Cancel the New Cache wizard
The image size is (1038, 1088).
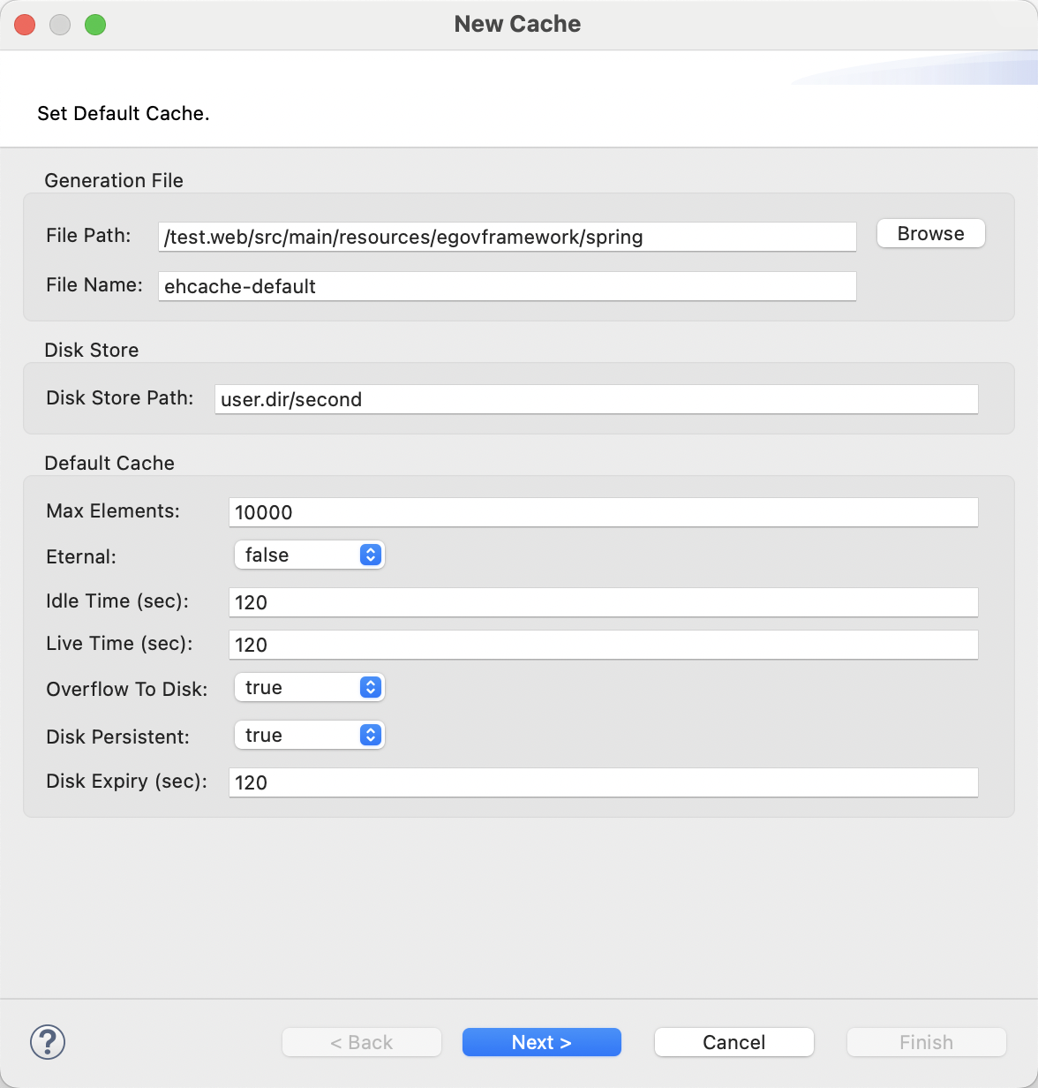click(733, 1042)
